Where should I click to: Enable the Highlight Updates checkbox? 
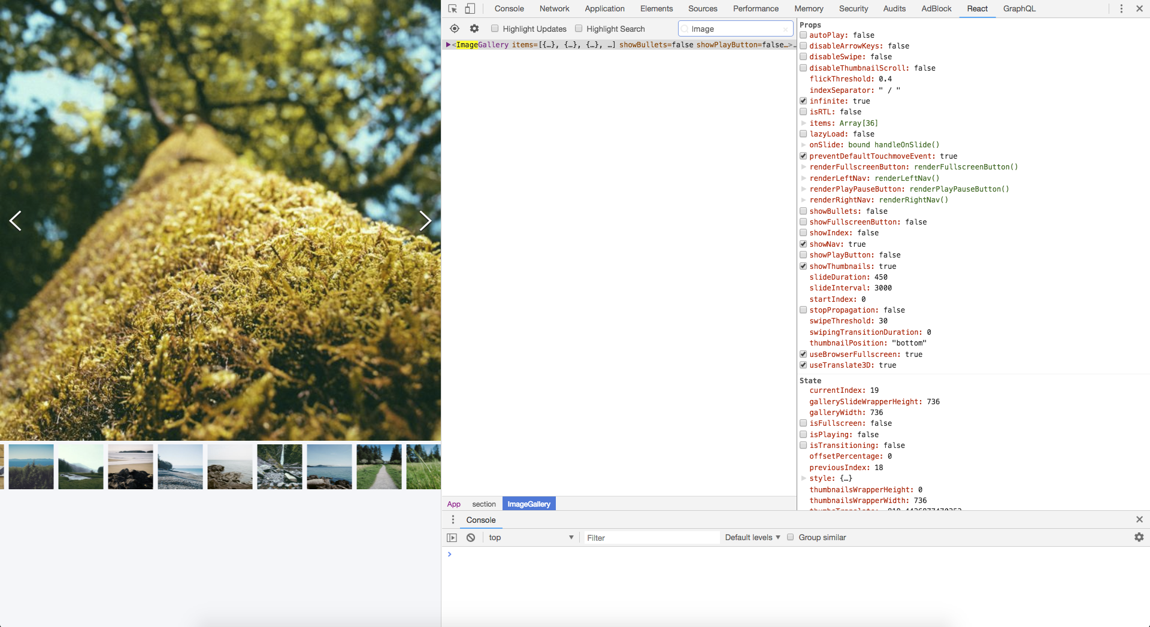495,28
